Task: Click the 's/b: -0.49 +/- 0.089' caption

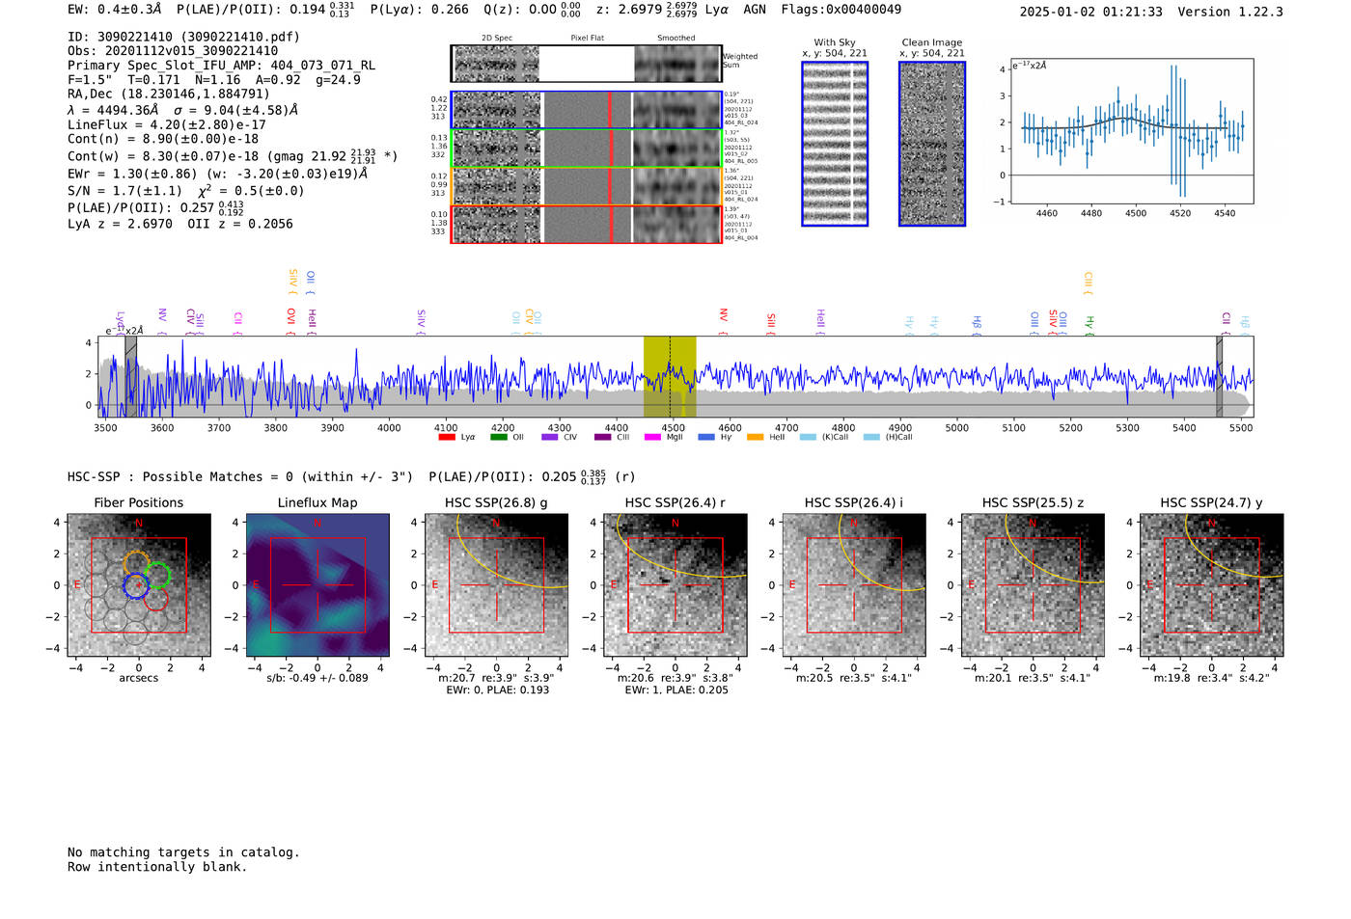Action: pos(317,678)
